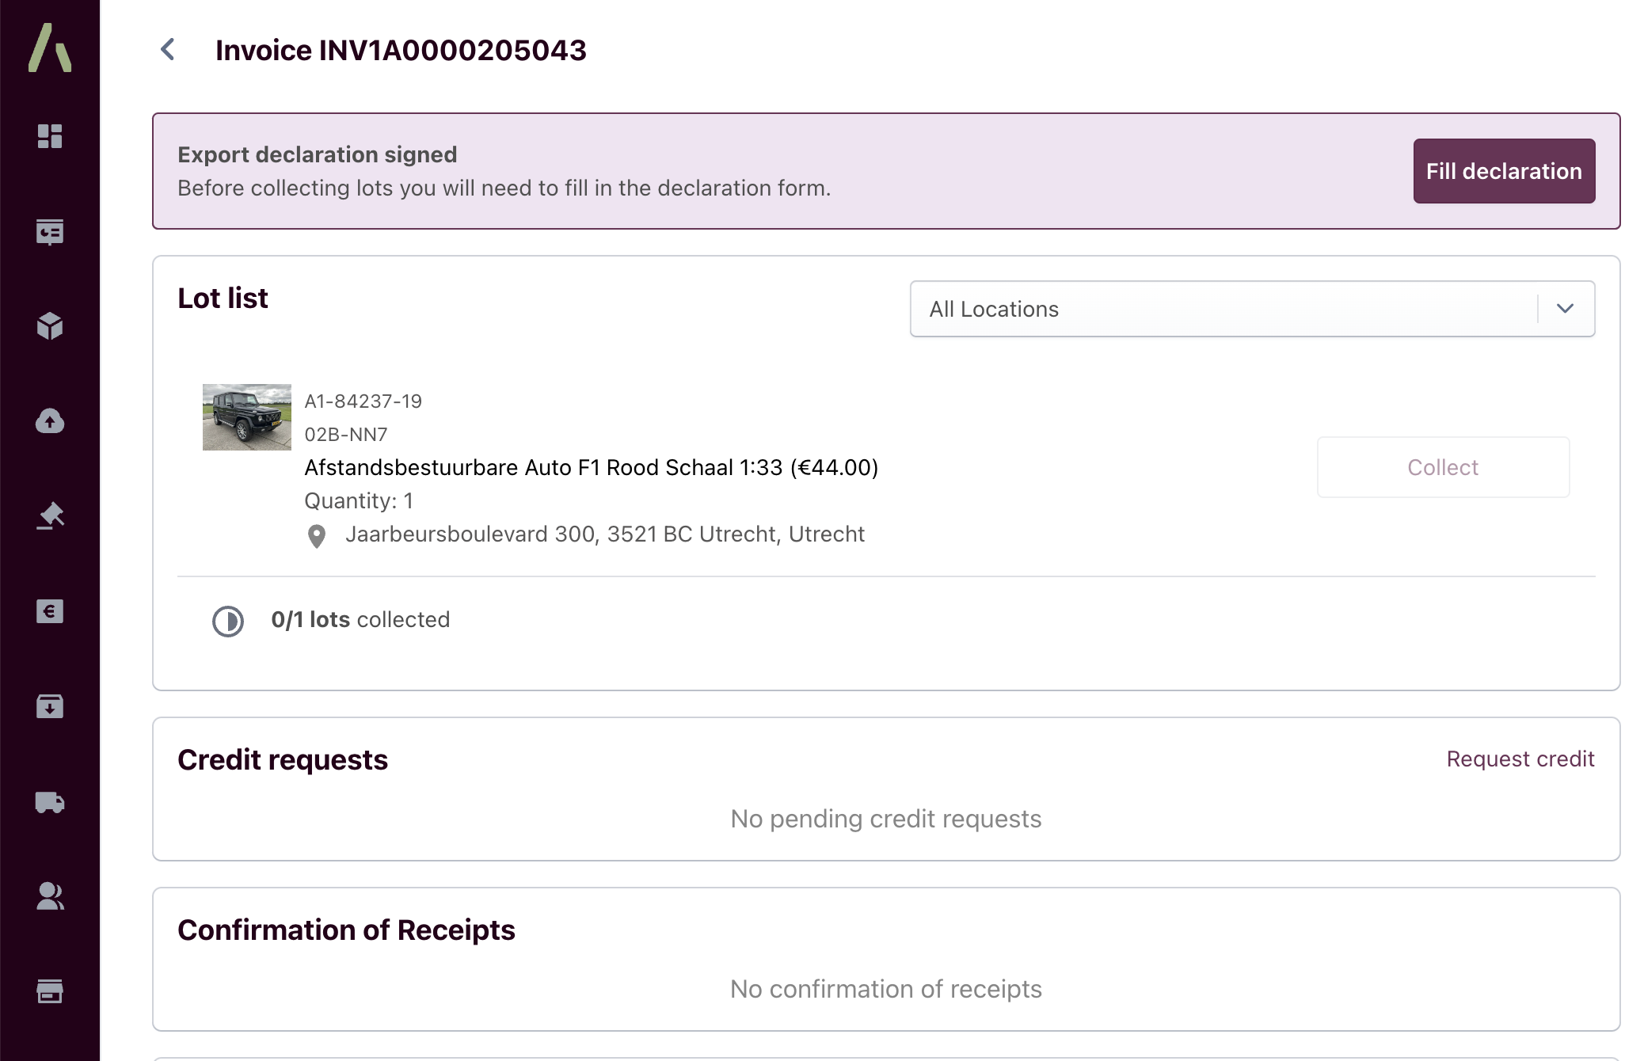Open the dashboard grid icon in sidebar
This screenshot has width=1644, height=1061.
[50, 136]
